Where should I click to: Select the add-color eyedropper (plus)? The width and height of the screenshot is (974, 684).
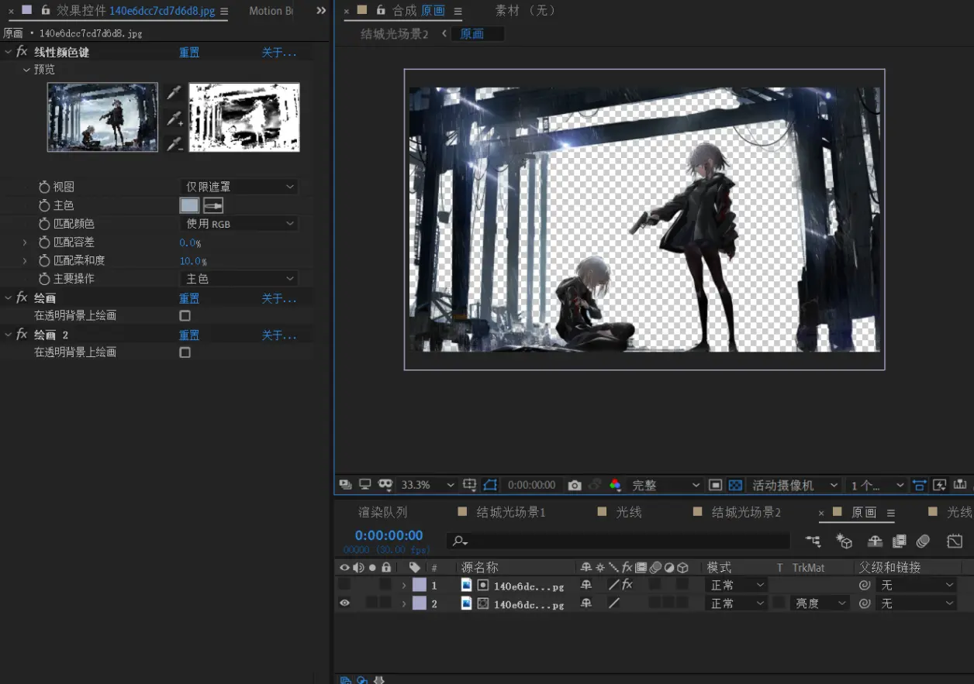[x=174, y=119]
